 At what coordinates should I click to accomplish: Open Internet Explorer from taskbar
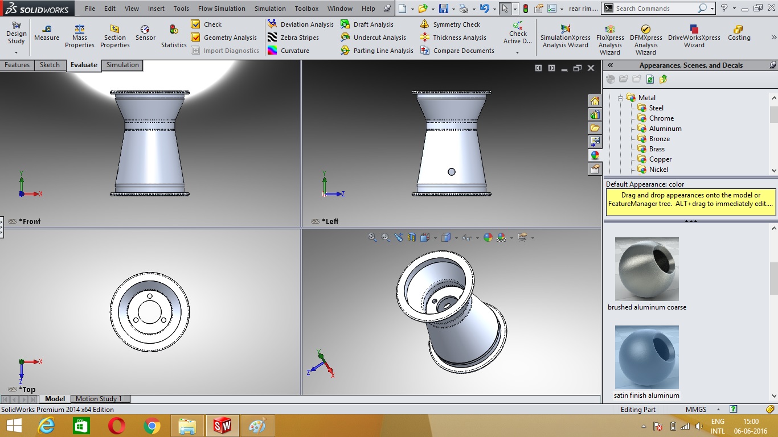click(x=46, y=425)
